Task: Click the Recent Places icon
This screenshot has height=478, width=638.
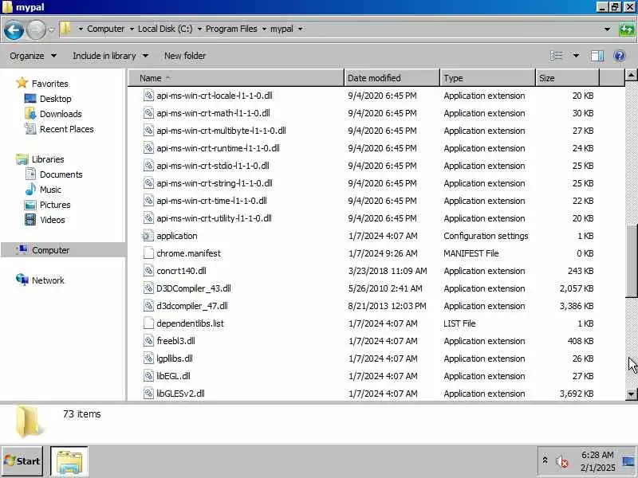Action: [x=30, y=129]
